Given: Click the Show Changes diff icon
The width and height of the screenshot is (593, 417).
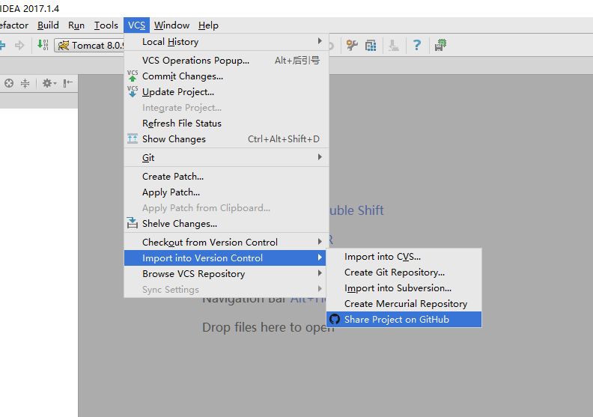Looking at the screenshot, I should click(133, 139).
